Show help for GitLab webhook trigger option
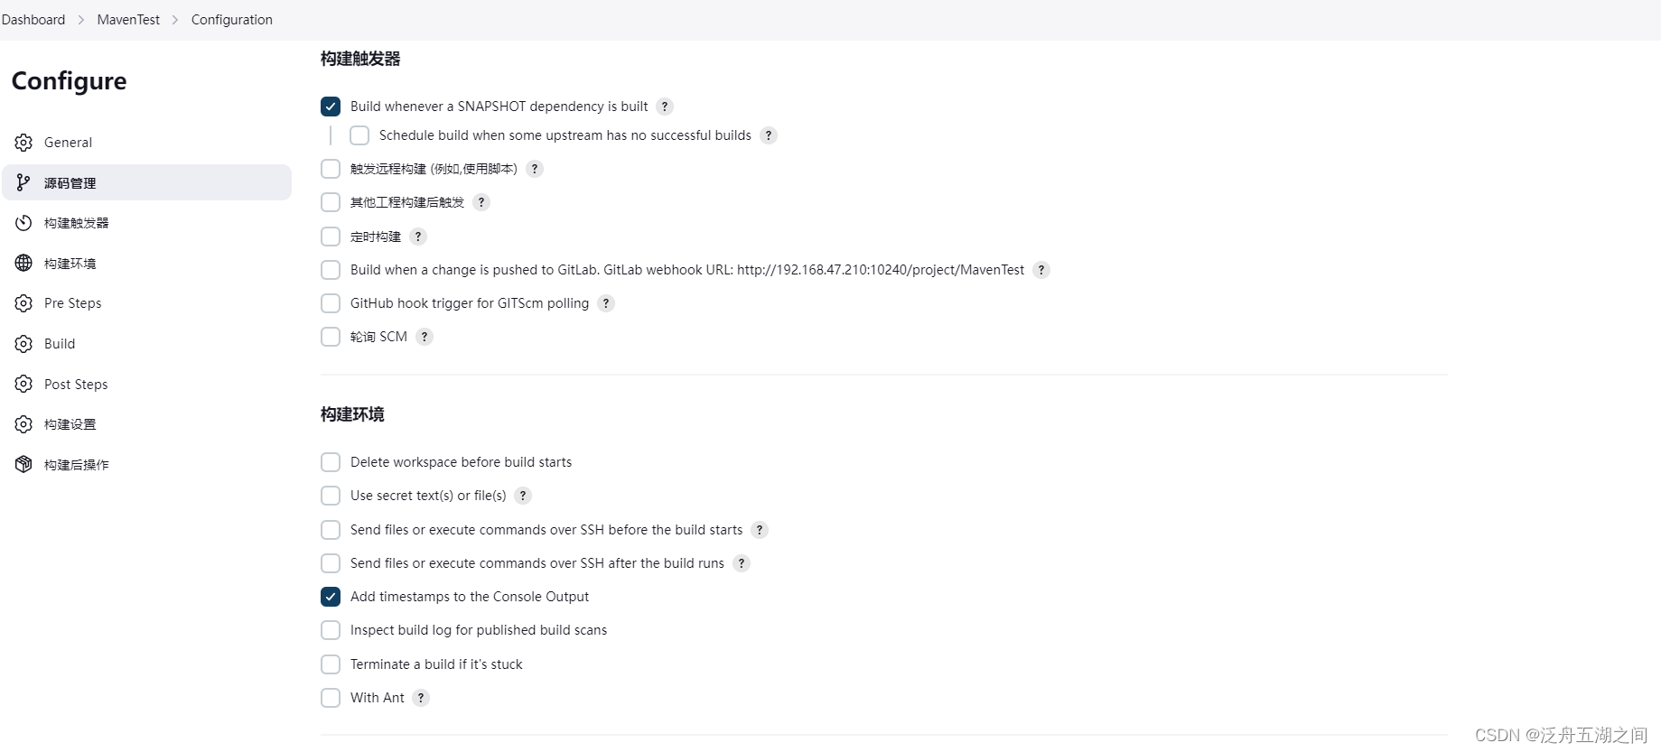This screenshot has width=1661, height=752. tap(1041, 270)
